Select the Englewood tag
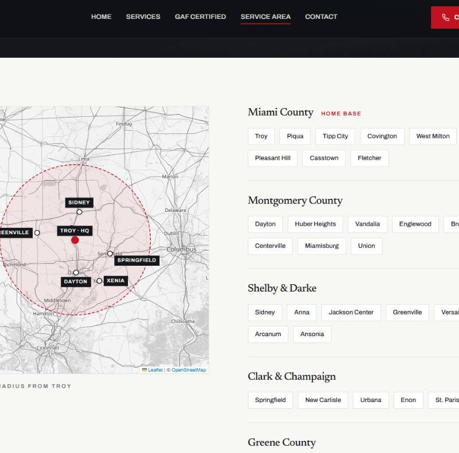 click(x=415, y=224)
